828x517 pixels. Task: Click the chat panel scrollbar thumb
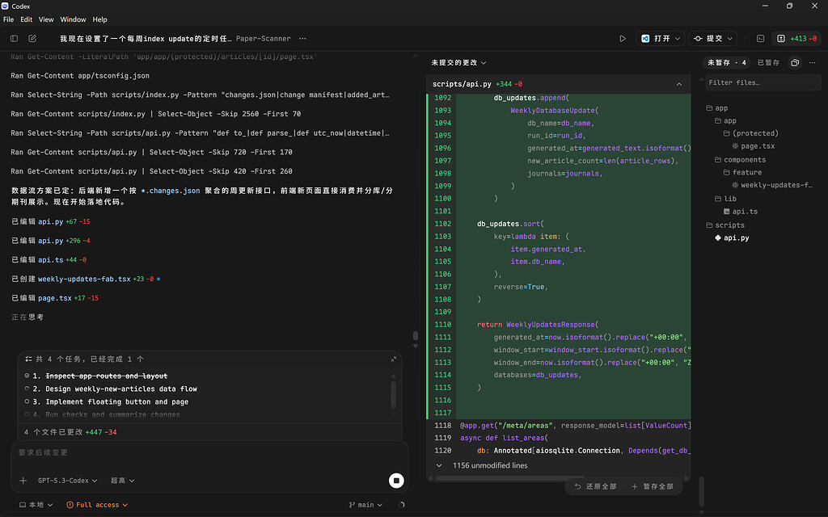tap(416, 335)
